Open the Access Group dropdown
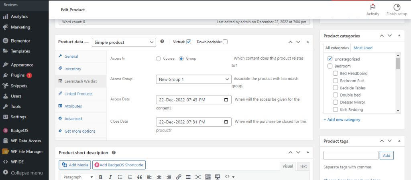The image size is (411, 180). (x=194, y=79)
